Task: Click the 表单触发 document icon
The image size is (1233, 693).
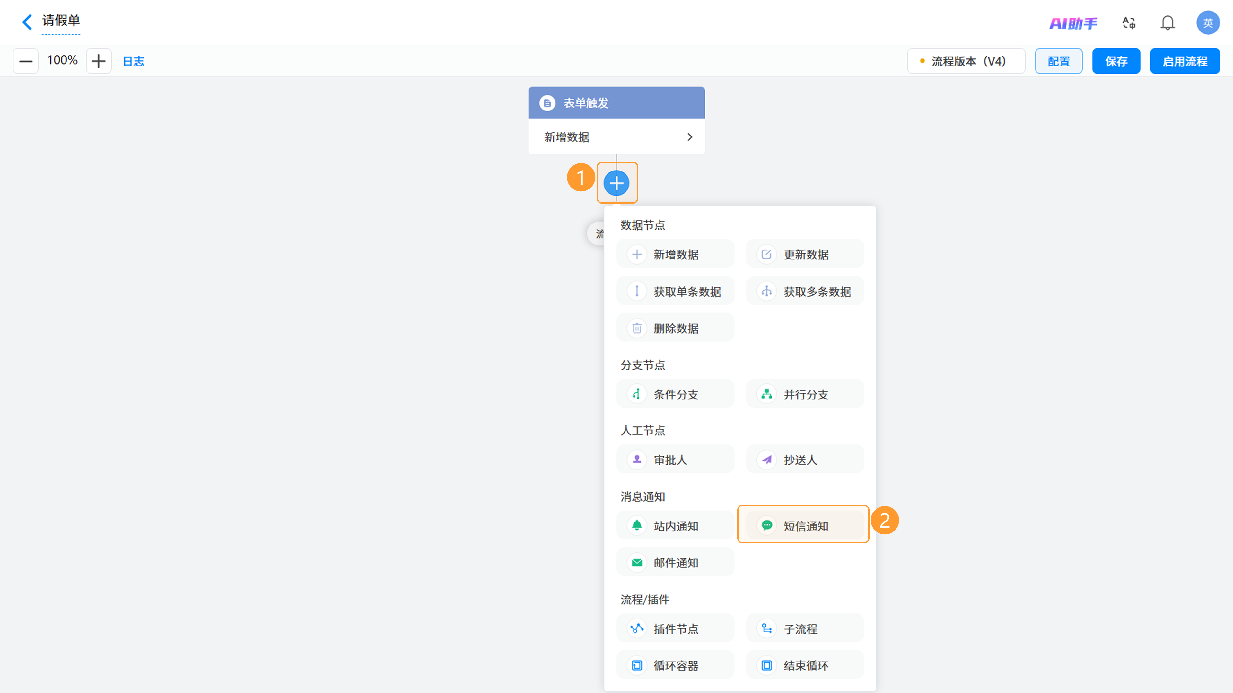Action: point(547,103)
